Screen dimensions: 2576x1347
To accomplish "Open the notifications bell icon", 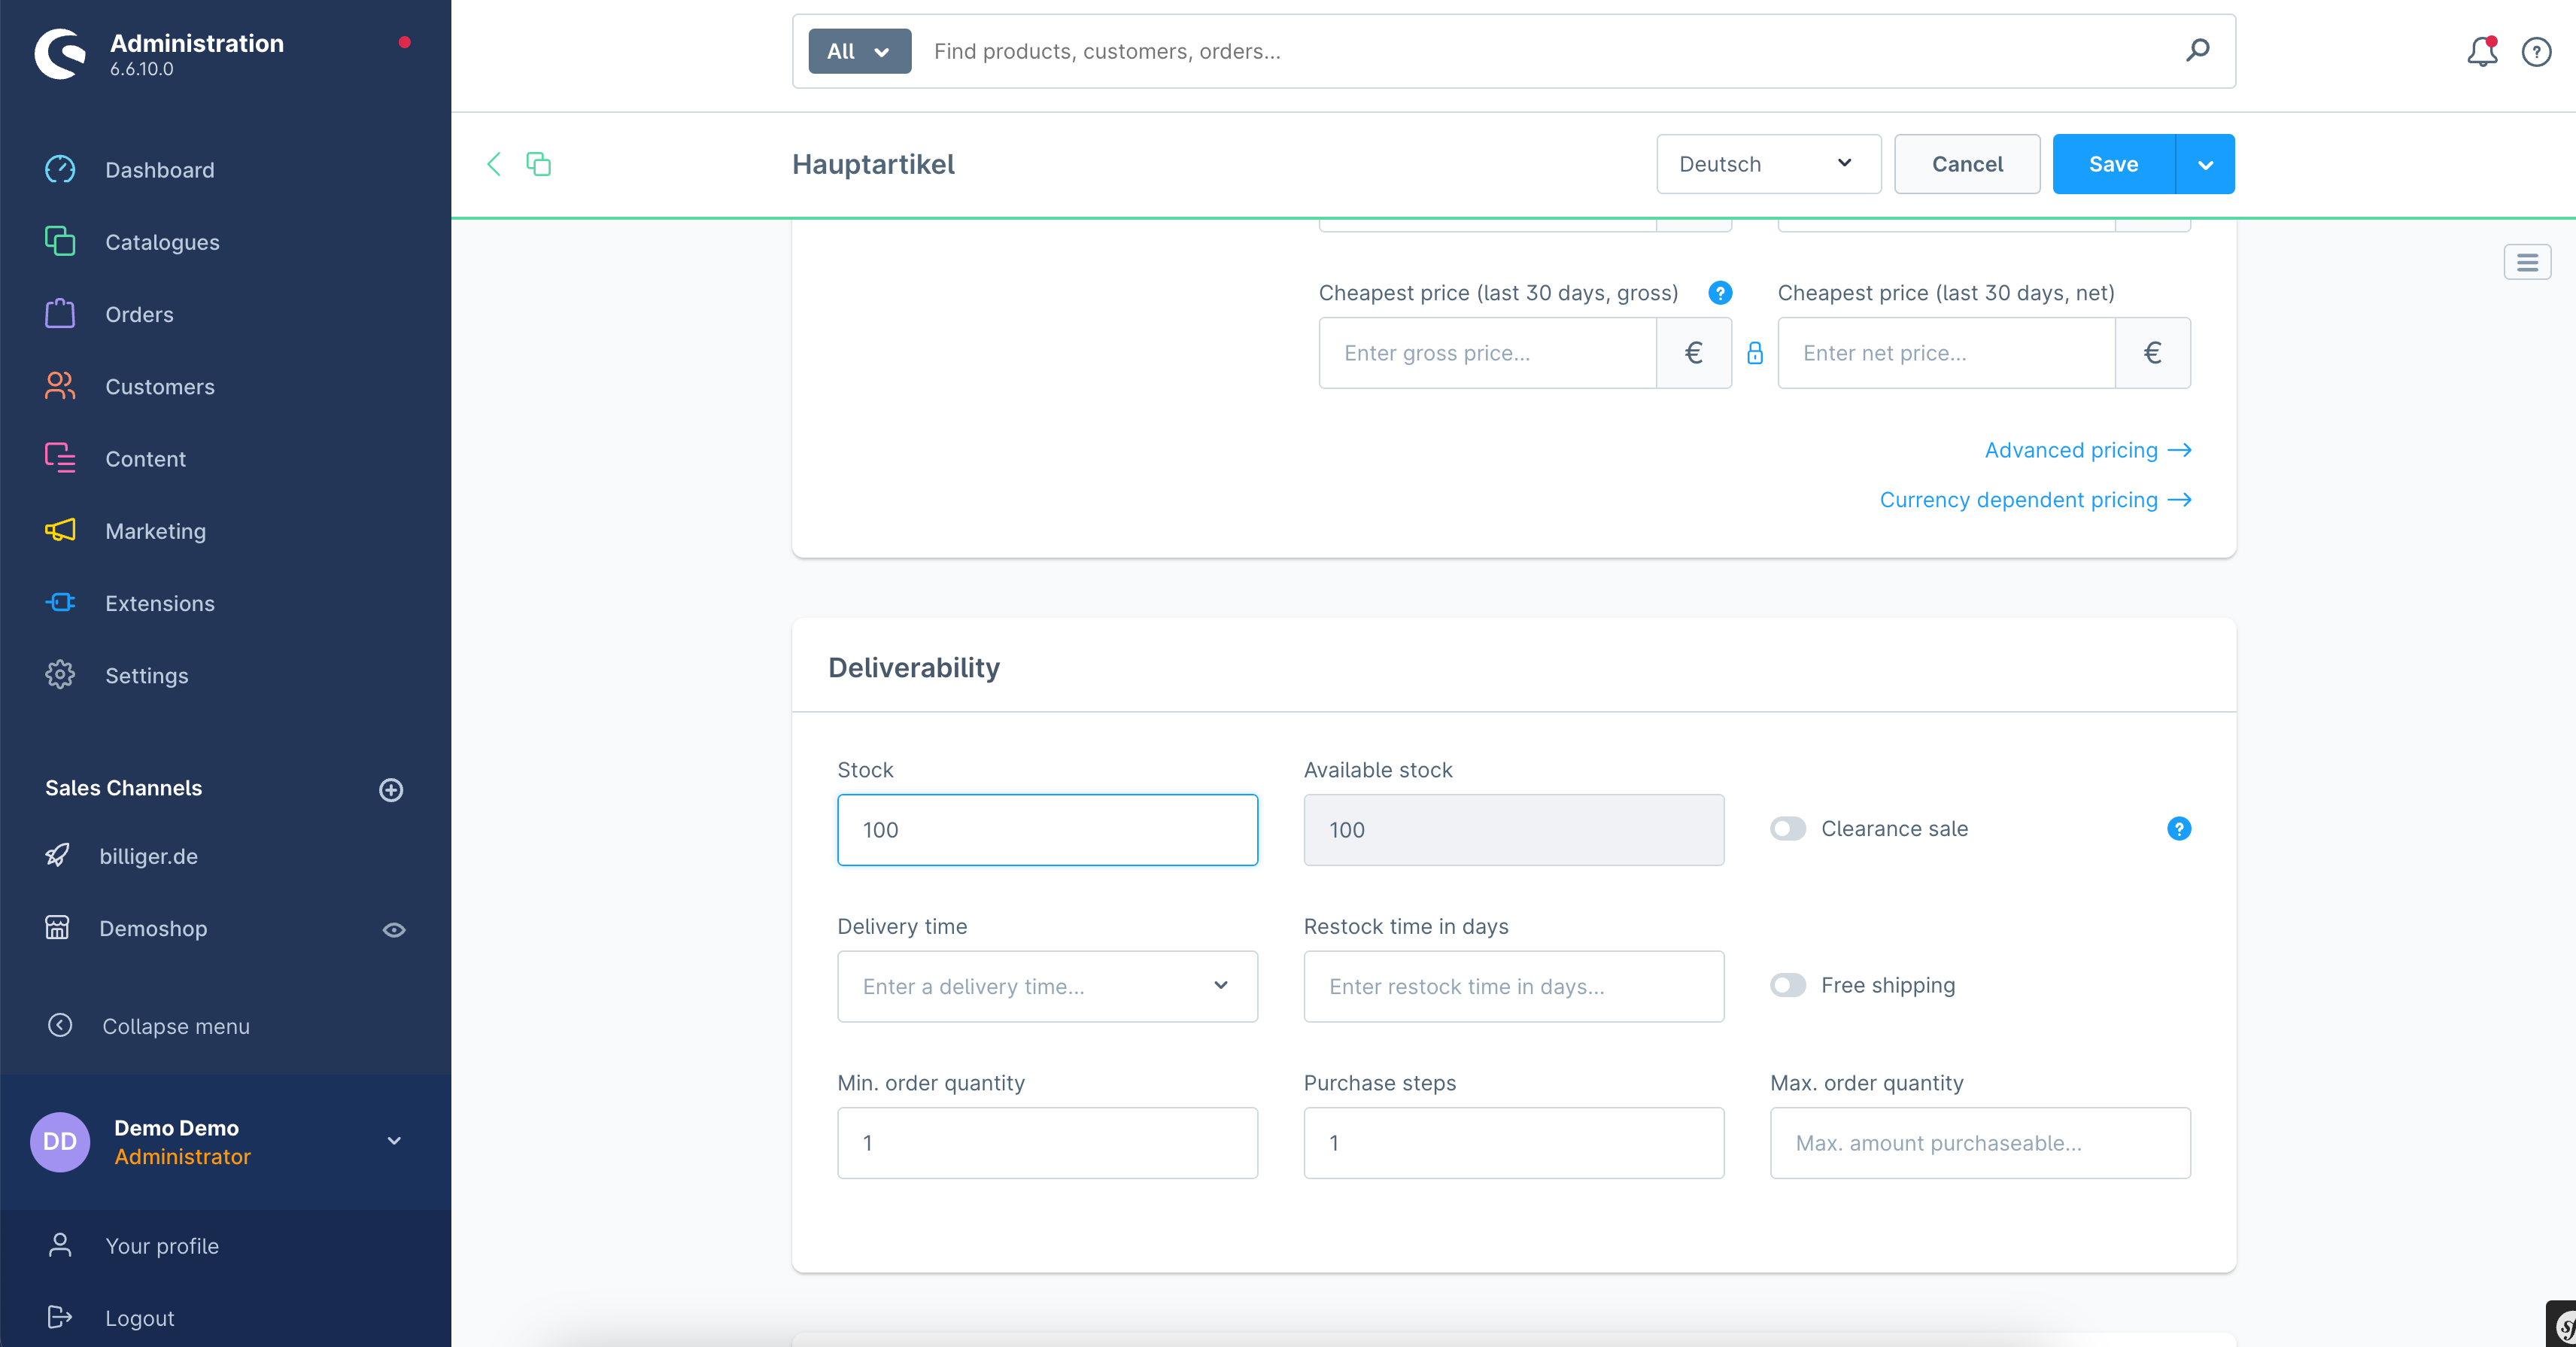I will [2482, 51].
